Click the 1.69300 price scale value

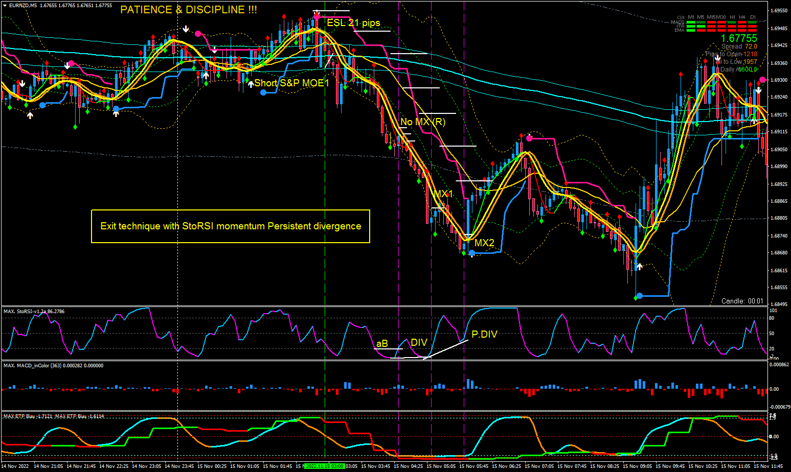(x=778, y=80)
